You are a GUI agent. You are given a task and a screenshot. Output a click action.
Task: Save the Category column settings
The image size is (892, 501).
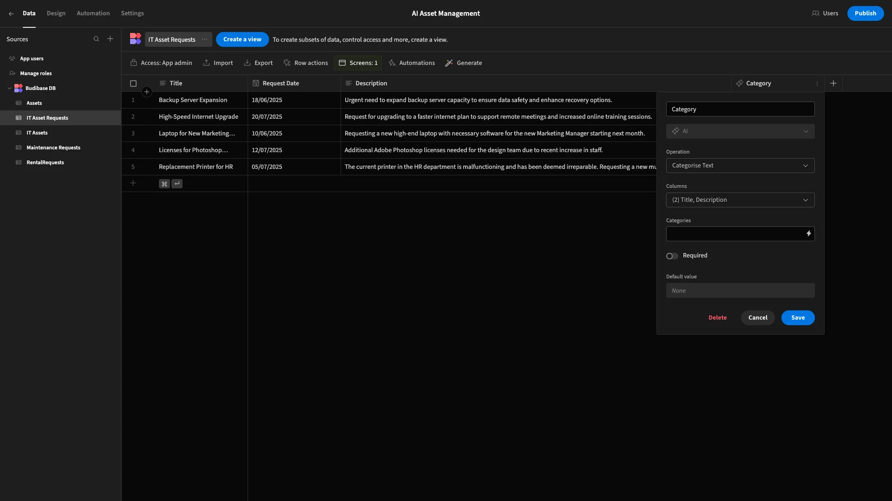click(x=798, y=318)
